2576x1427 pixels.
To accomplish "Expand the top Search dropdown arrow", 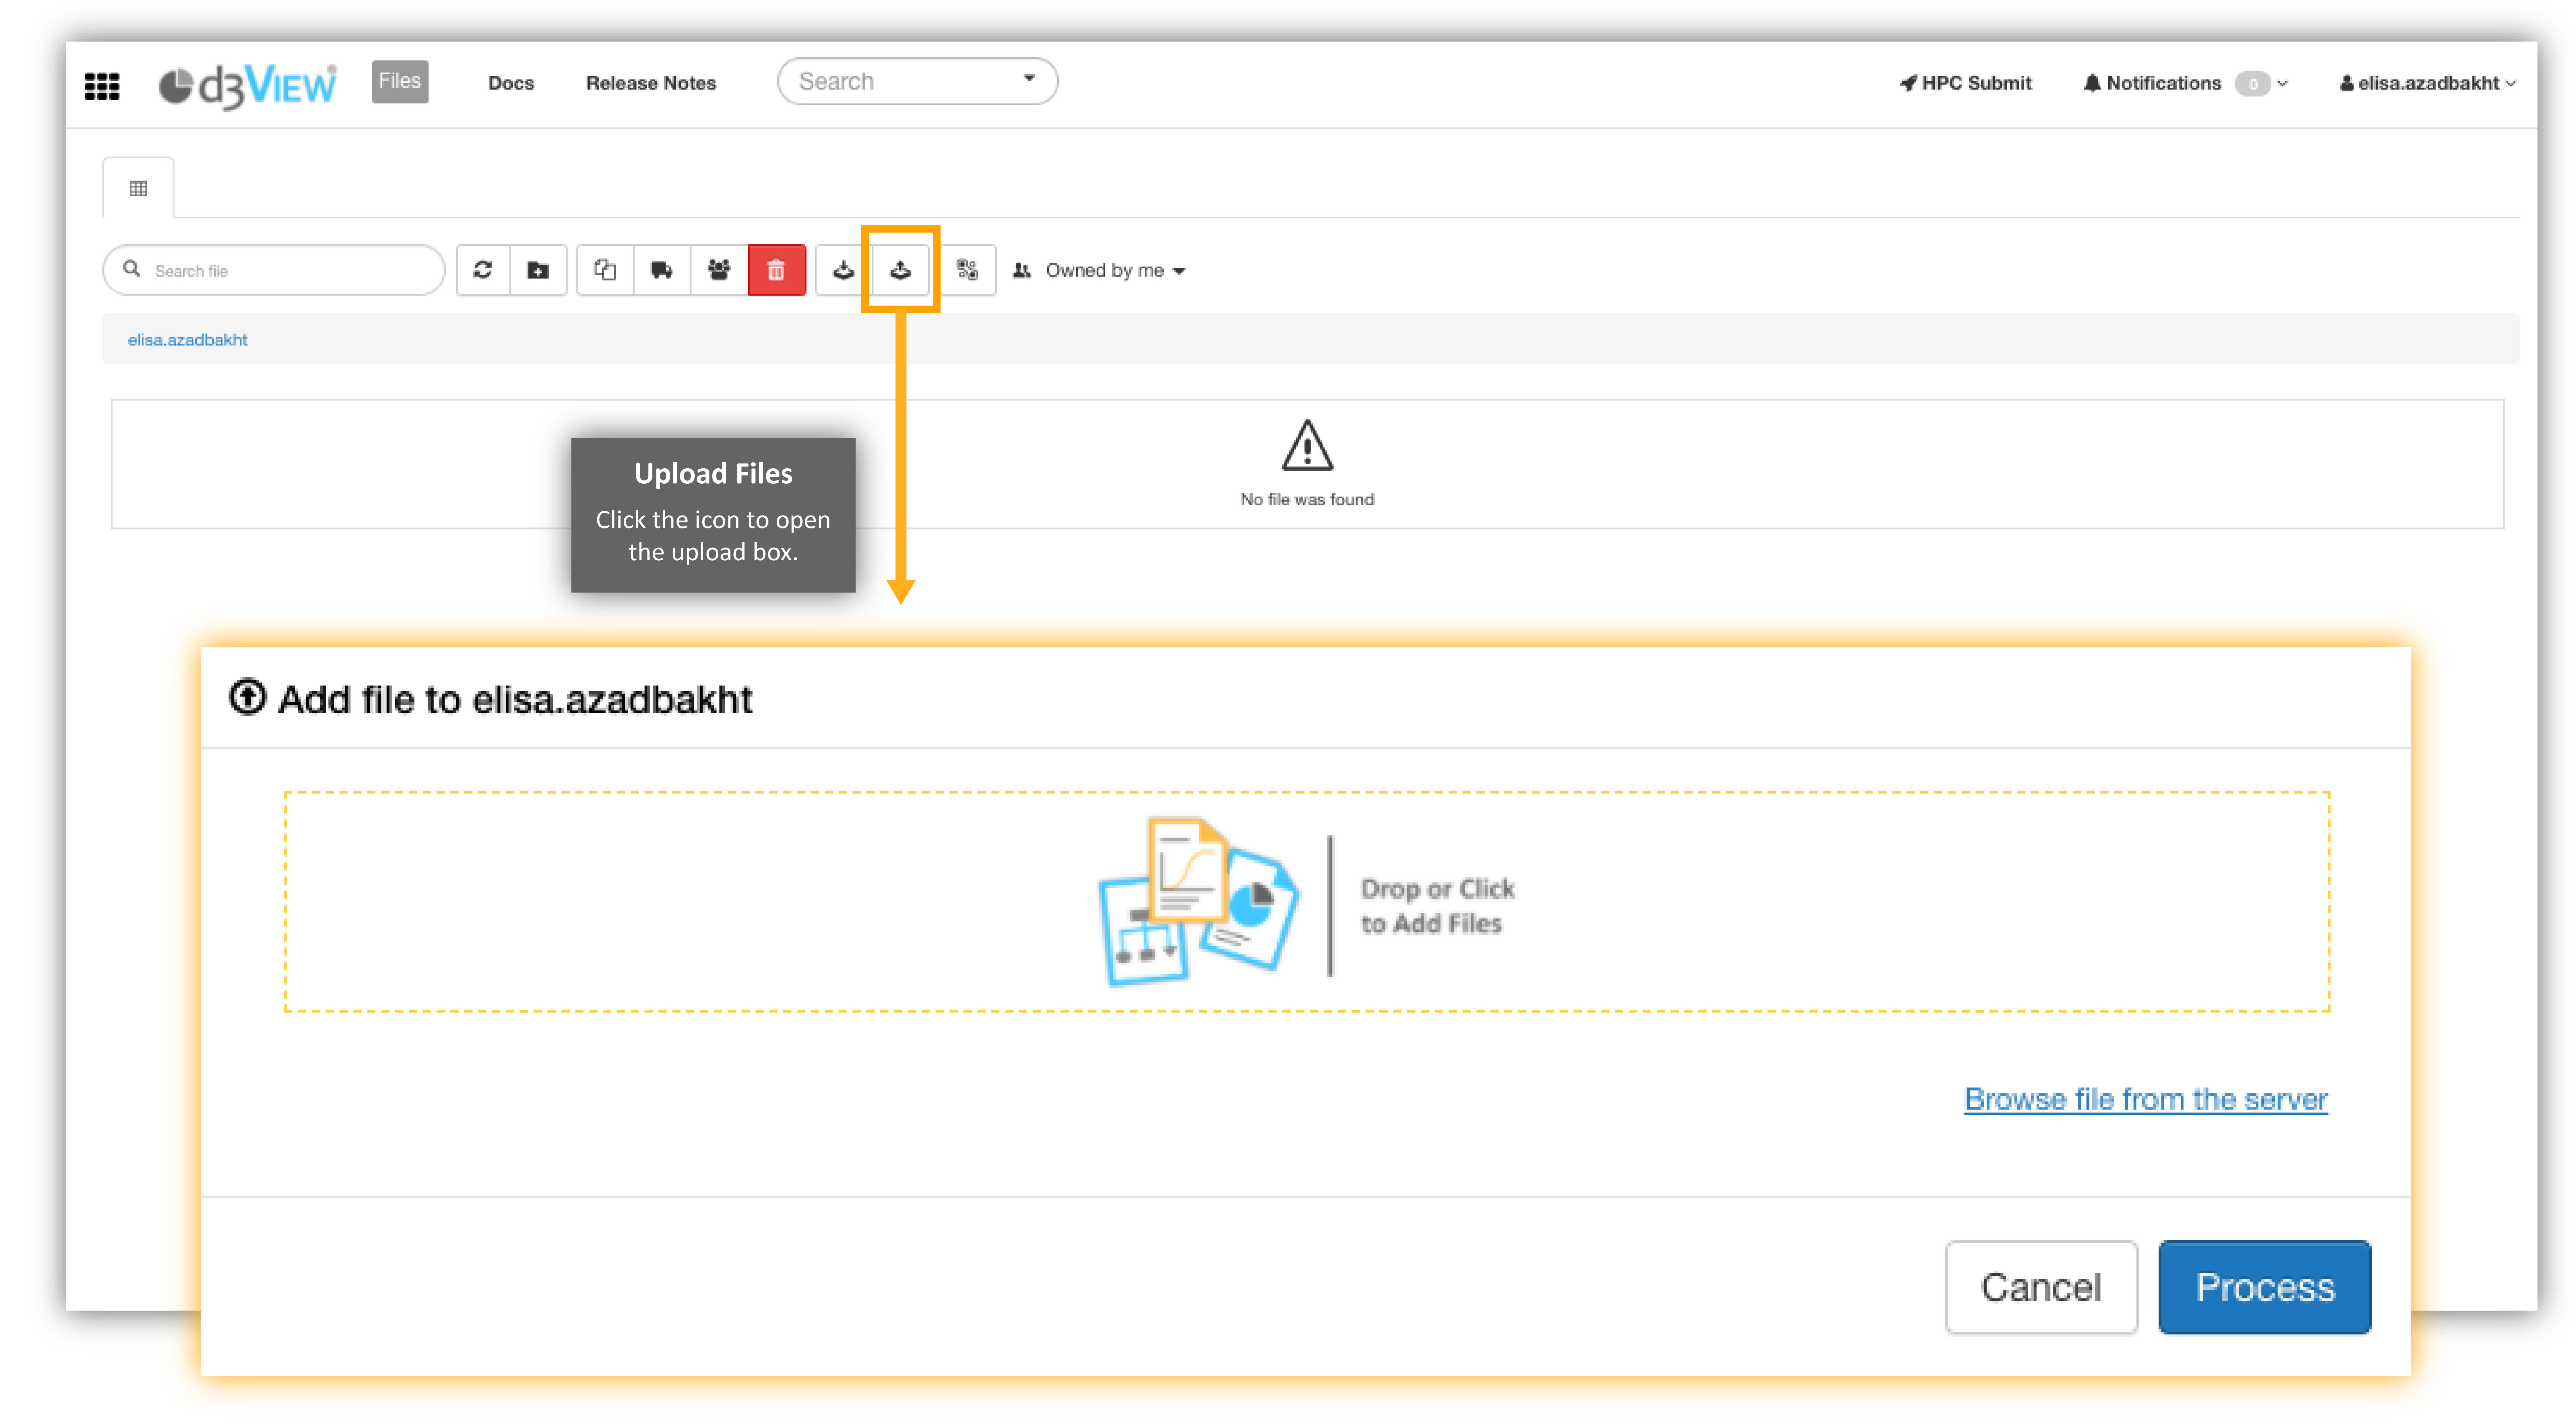I will pos(1029,78).
